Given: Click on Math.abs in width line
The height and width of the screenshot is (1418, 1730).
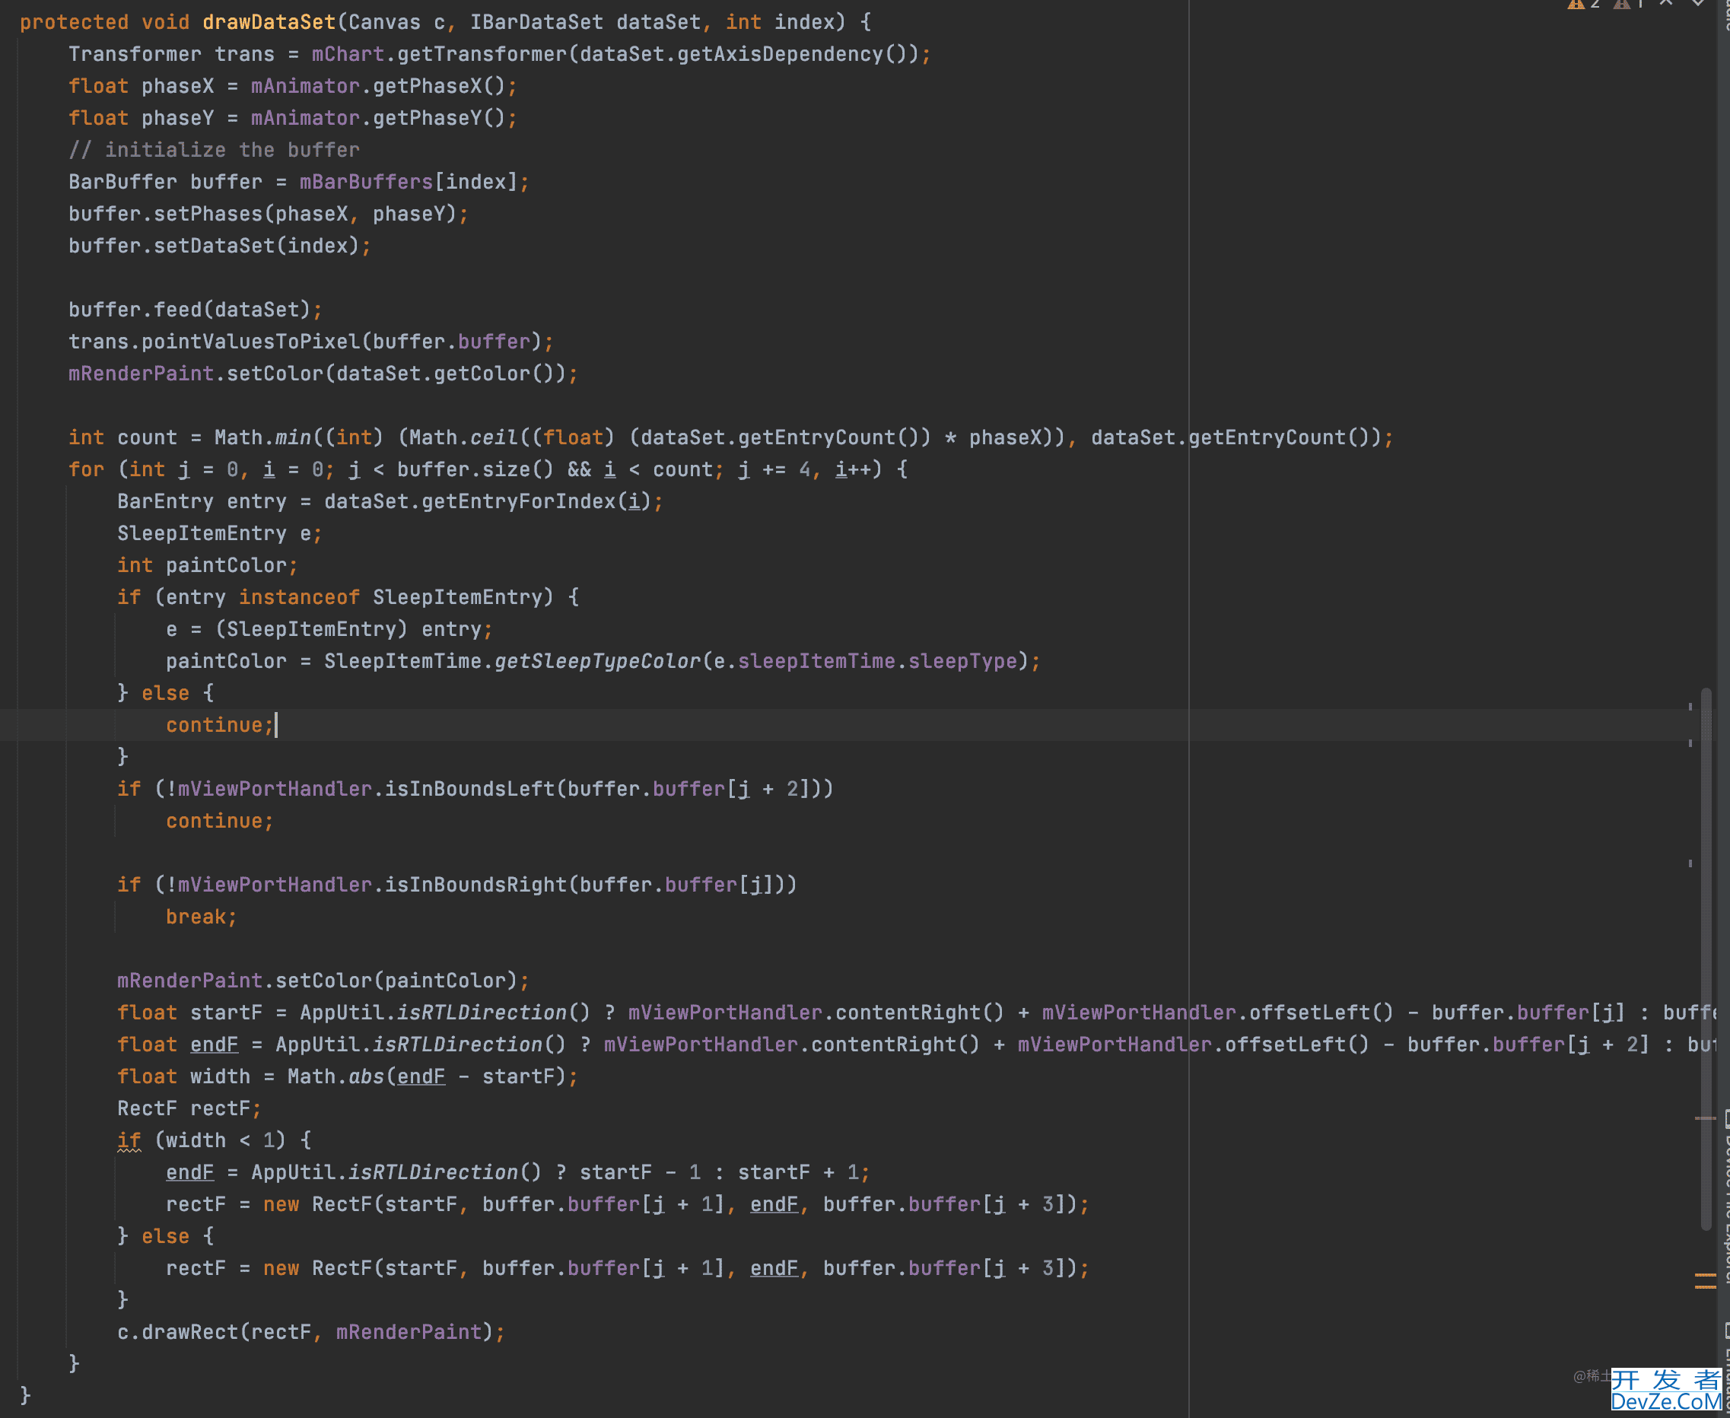Looking at the screenshot, I should point(336,1076).
